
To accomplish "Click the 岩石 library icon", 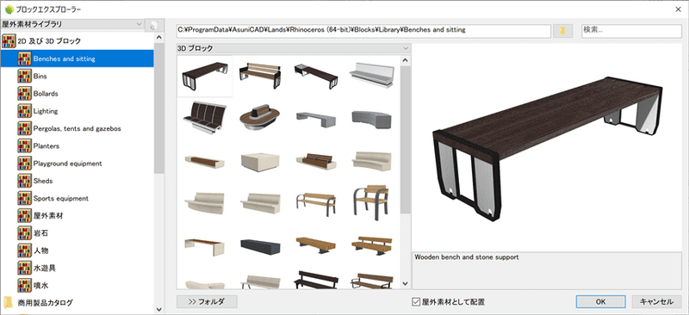I will tap(24, 233).
